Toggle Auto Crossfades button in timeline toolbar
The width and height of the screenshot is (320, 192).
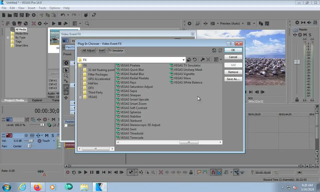tap(219, 172)
